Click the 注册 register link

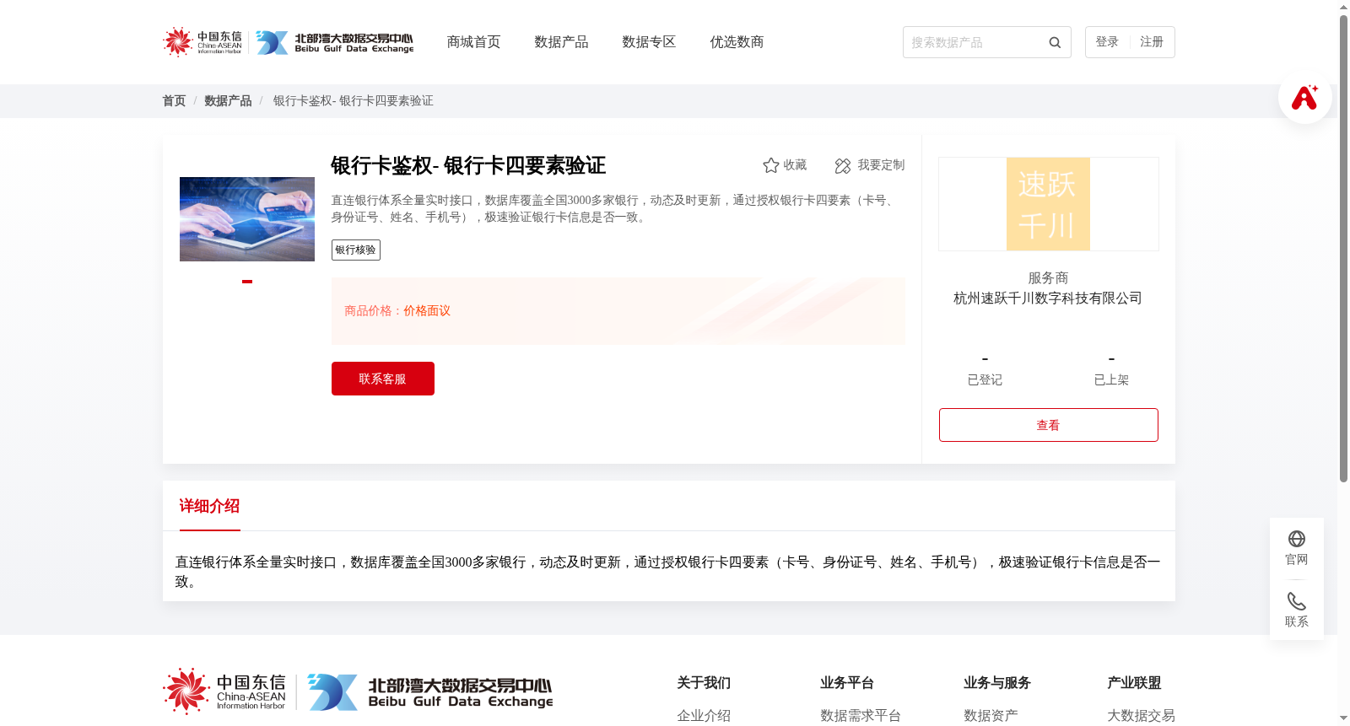click(x=1152, y=42)
